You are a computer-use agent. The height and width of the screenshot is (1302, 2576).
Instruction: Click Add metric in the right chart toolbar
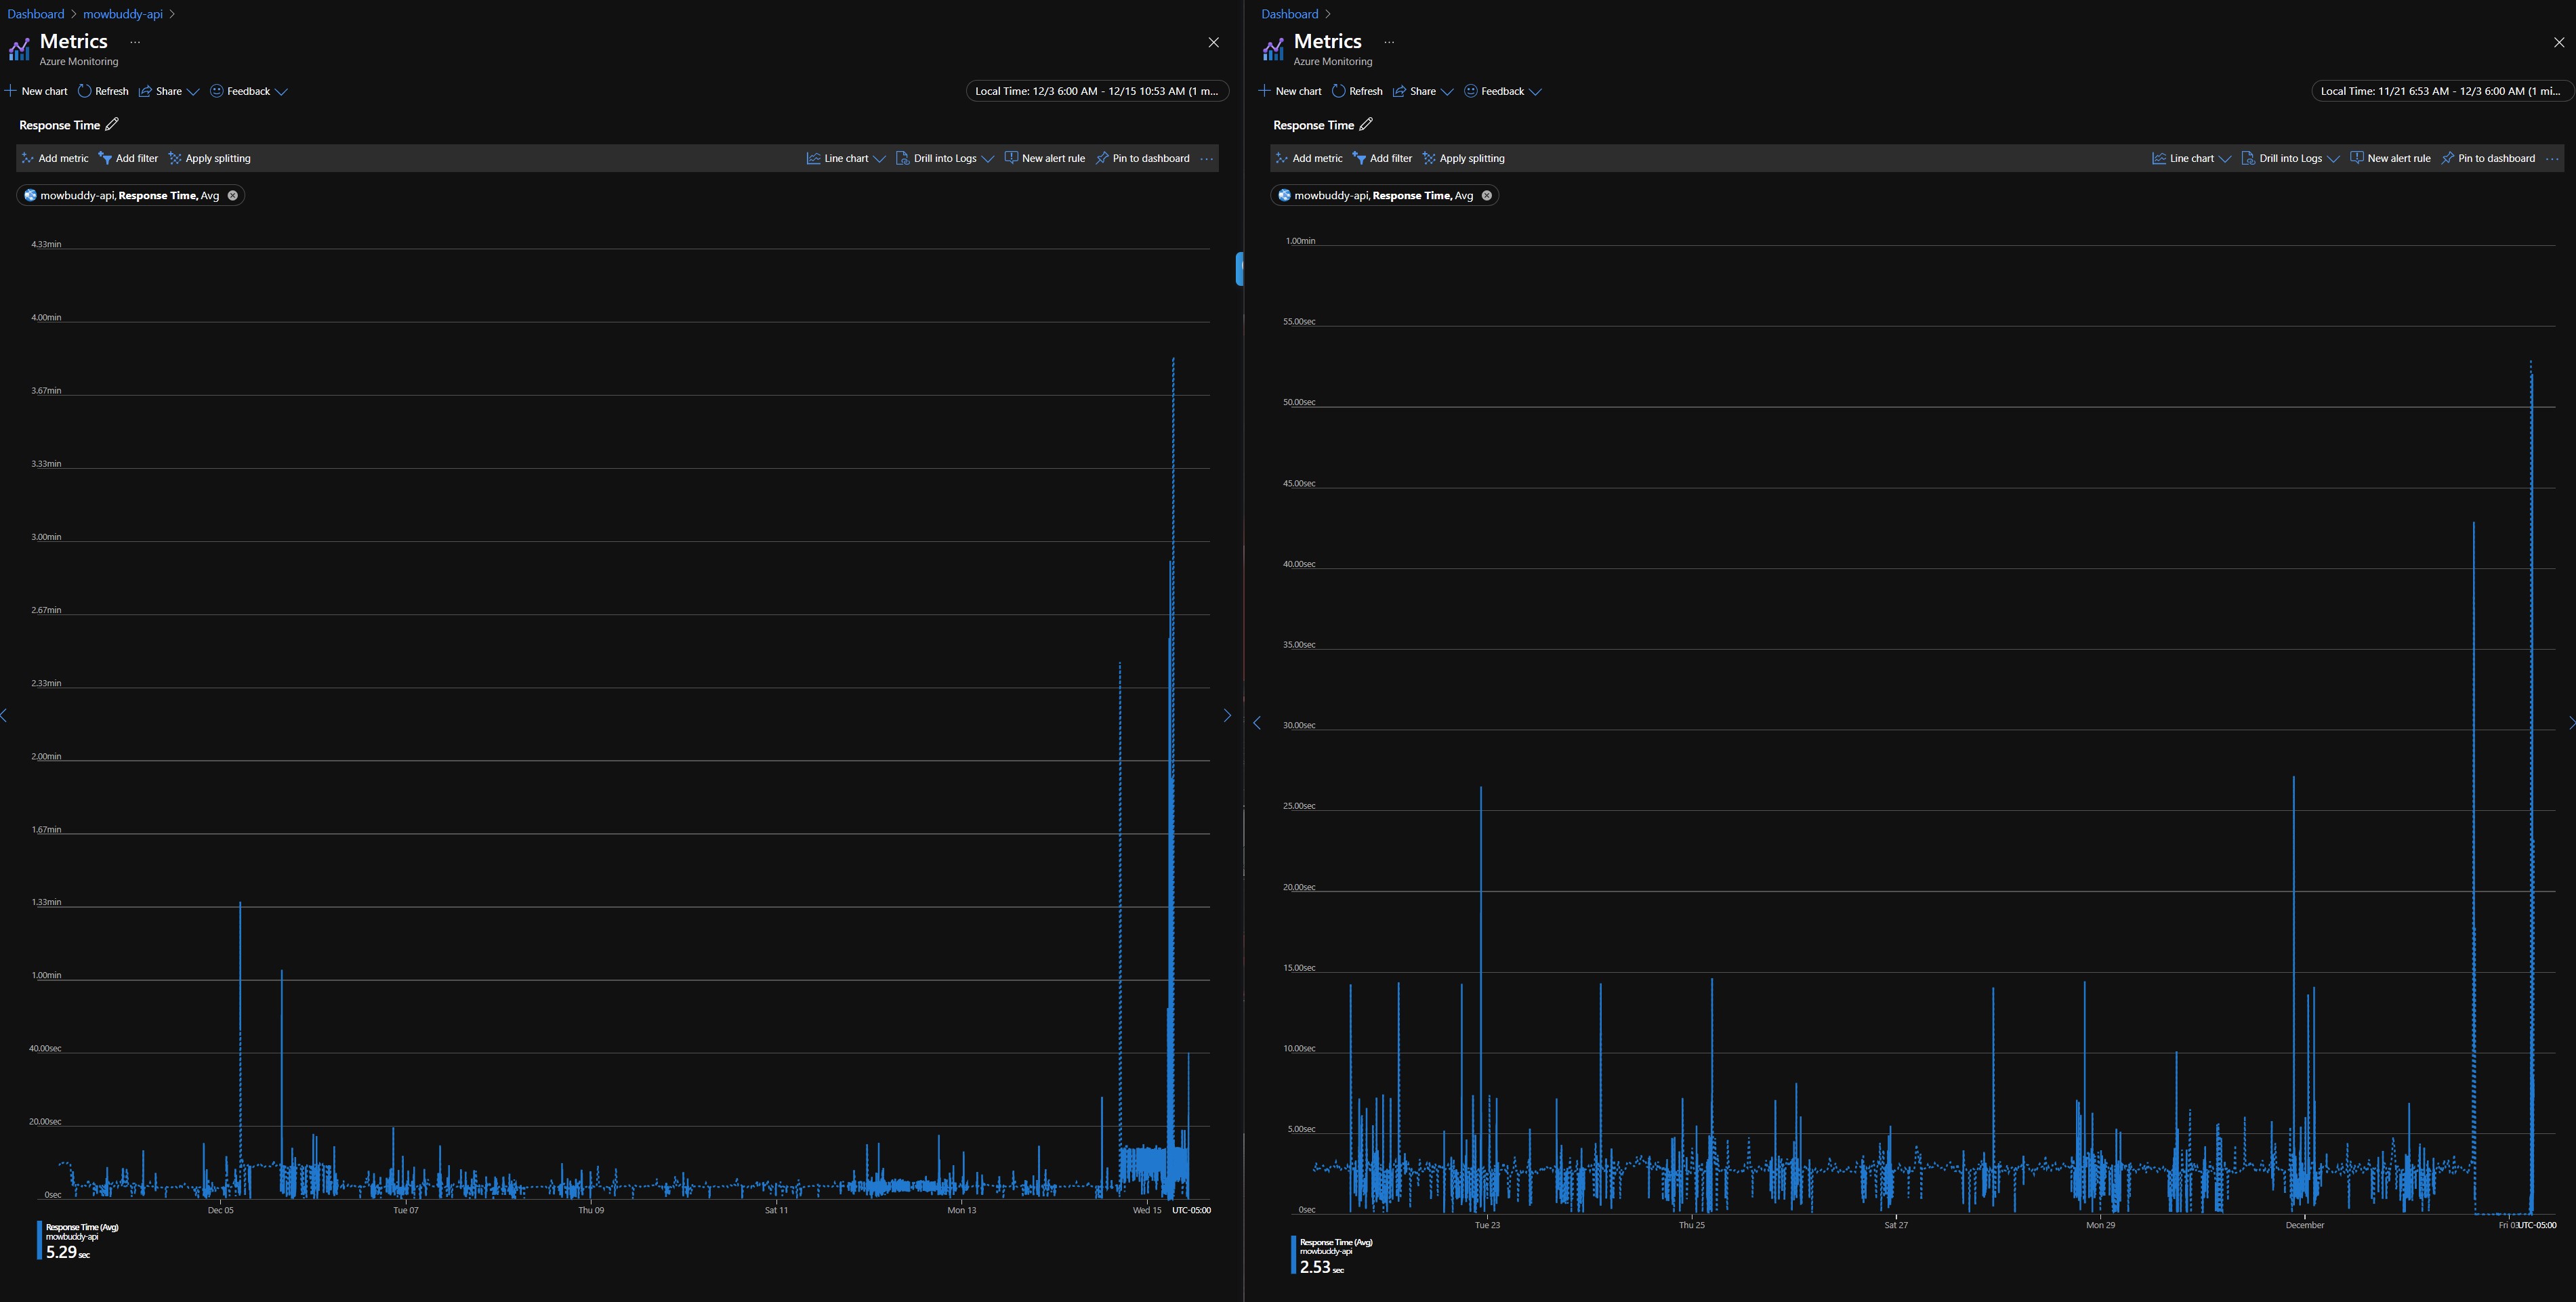(x=1308, y=158)
